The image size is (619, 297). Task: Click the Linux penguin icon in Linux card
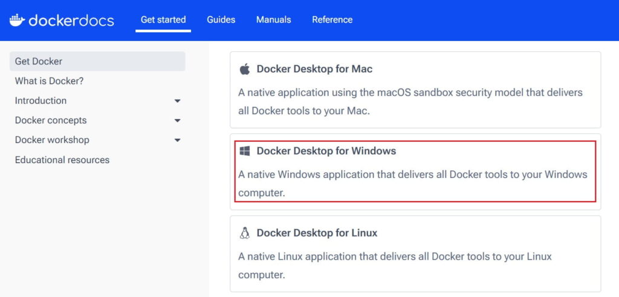pyautogui.click(x=245, y=233)
